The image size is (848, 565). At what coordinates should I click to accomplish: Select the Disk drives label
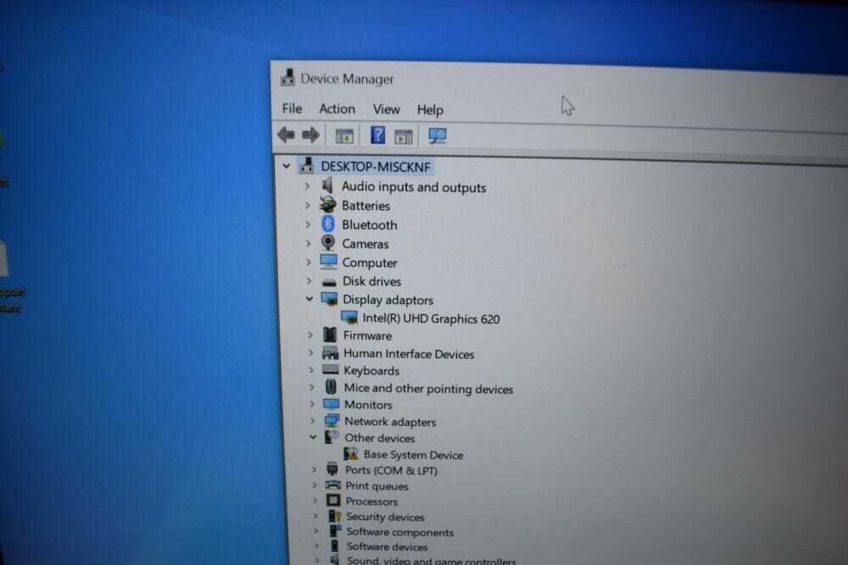point(371,281)
